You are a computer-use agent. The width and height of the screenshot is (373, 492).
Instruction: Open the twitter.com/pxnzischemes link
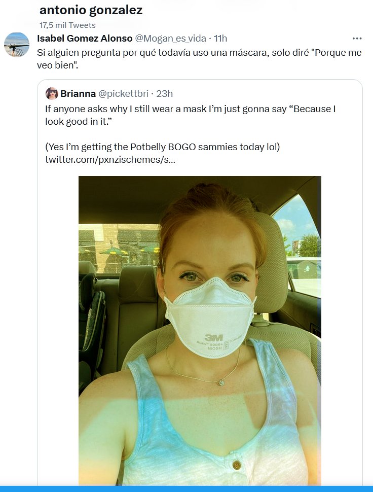(110, 160)
